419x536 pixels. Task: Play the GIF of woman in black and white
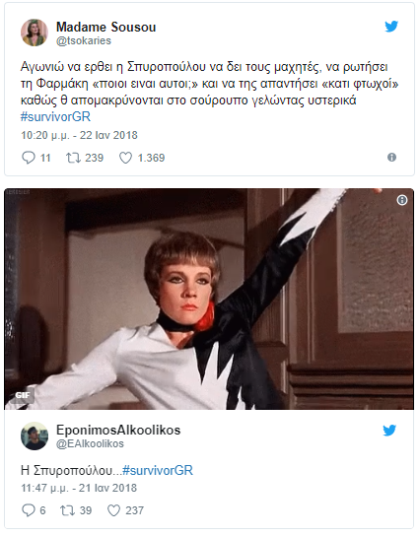coord(209,300)
